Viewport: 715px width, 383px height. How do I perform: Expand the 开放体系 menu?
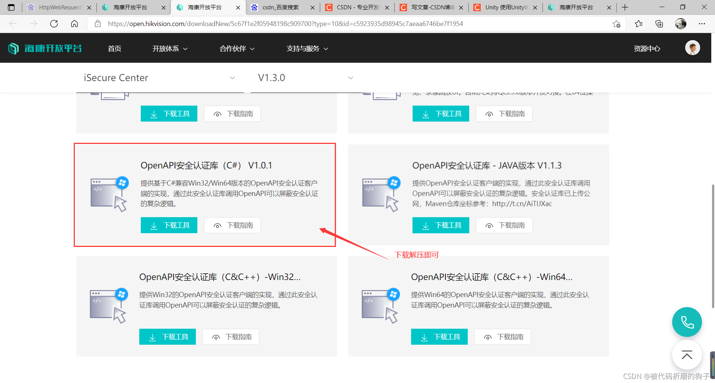click(x=170, y=49)
